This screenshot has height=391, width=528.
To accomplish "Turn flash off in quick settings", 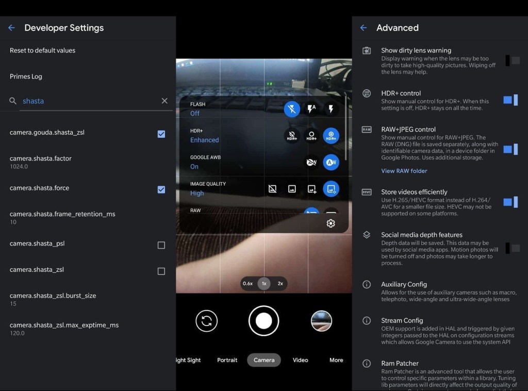I will click(x=292, y=109).
